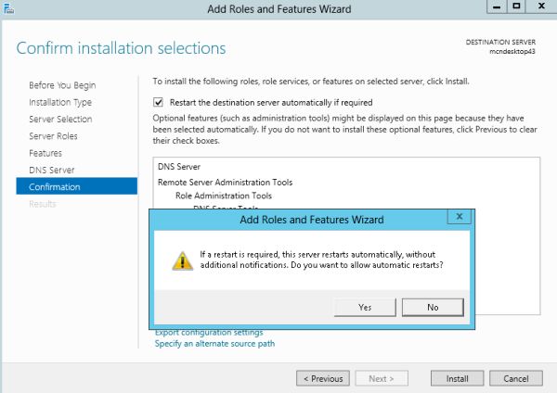
Task: Click Yes to allow automatic restarts
Action: [364, 307]
